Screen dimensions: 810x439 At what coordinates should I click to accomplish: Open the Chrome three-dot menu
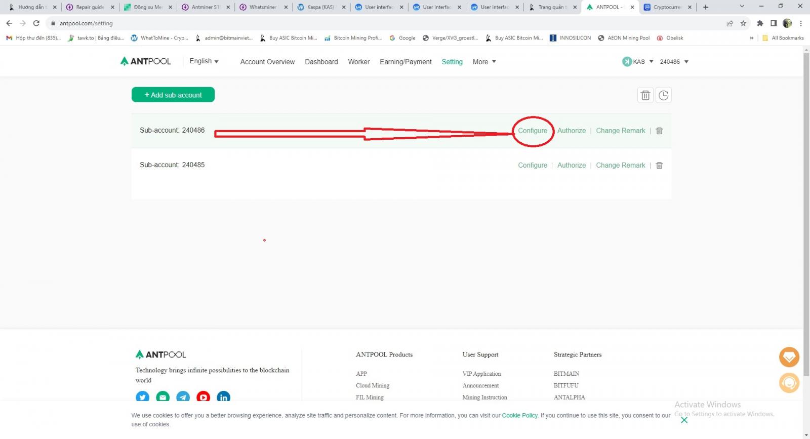pyautogui.click(x=801, y=23)
